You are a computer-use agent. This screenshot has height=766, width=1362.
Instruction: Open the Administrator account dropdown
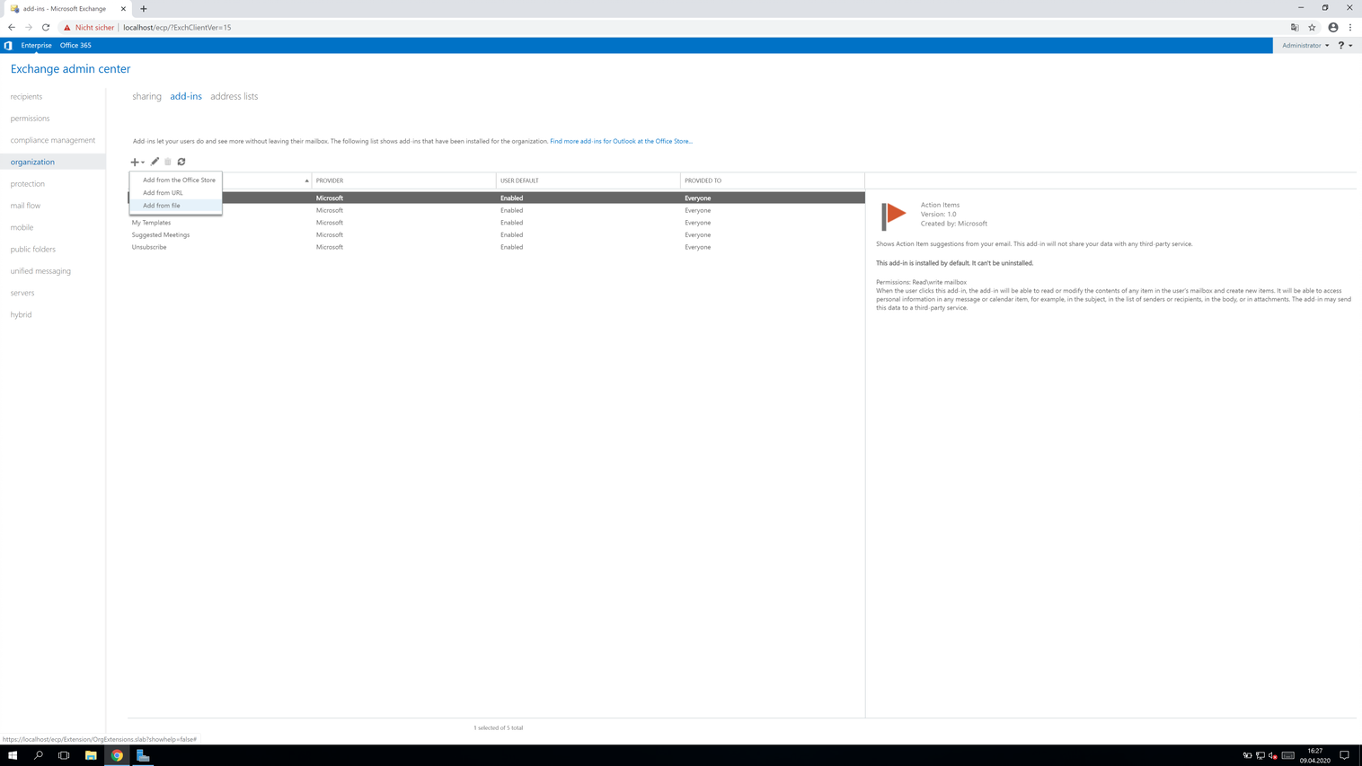[x=1305, y=45]
